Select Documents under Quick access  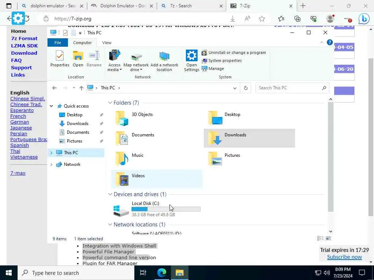tap(78, 132)
